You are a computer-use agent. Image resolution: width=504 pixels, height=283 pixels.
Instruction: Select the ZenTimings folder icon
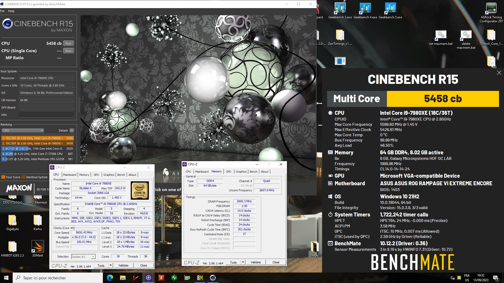340,37
